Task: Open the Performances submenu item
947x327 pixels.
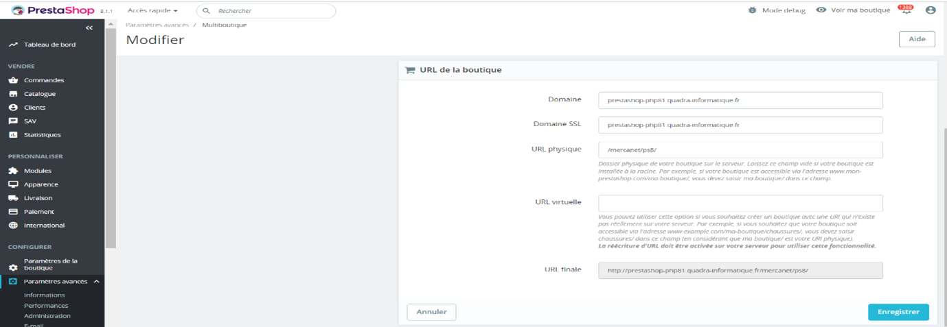Action: point(46,306)
